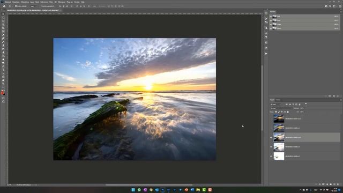
Task: Switch to second tab beside Layers tab
Action: (x=278, y=100)
